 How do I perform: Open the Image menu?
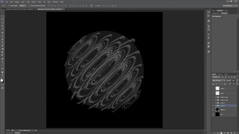click(x=17, y=2)
